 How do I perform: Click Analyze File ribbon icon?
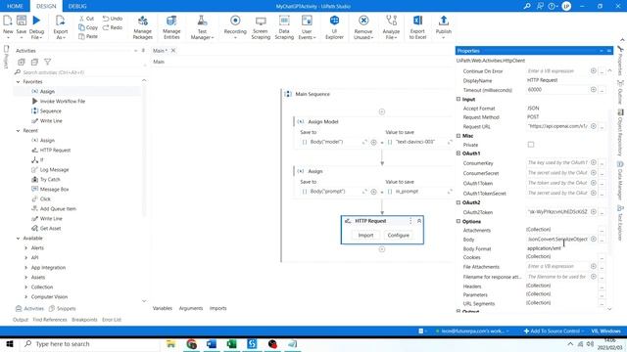(391, 27)
